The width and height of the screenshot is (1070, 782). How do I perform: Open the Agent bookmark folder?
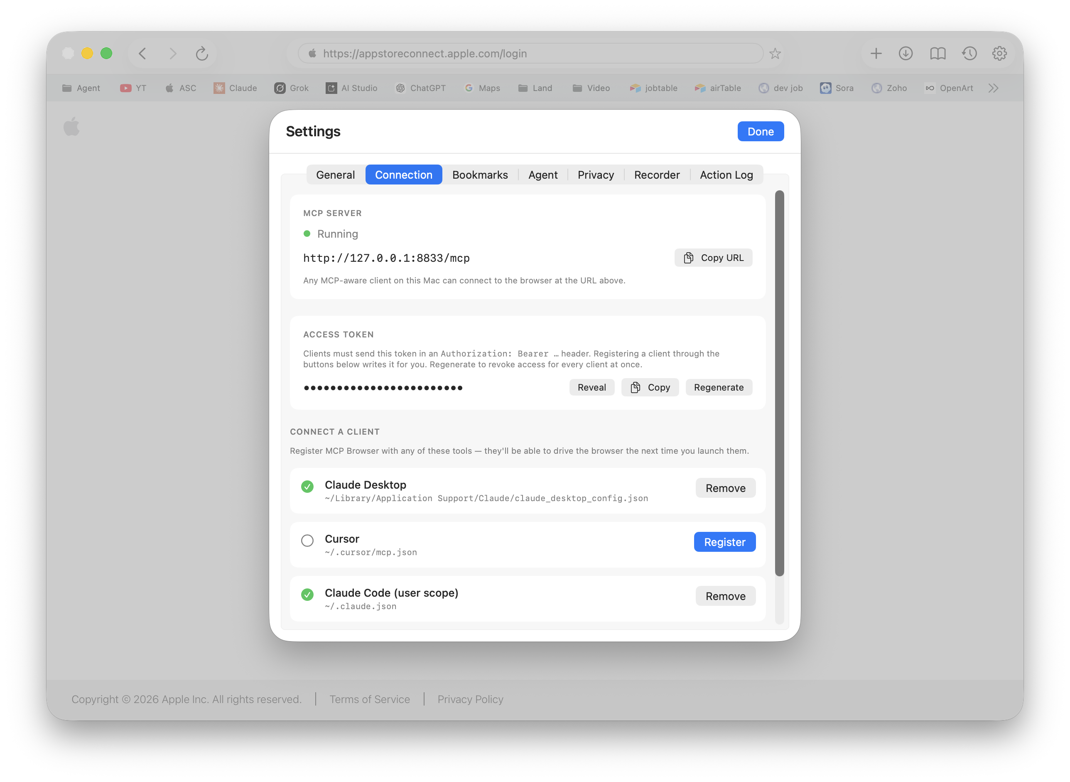click(81, 88)
